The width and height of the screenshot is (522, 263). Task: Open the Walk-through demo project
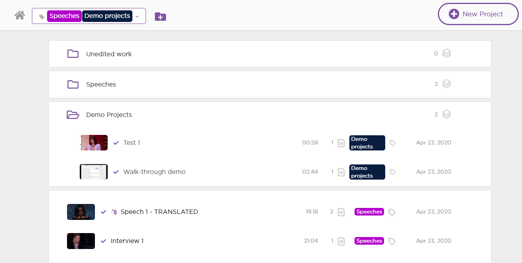coord(154,172)
